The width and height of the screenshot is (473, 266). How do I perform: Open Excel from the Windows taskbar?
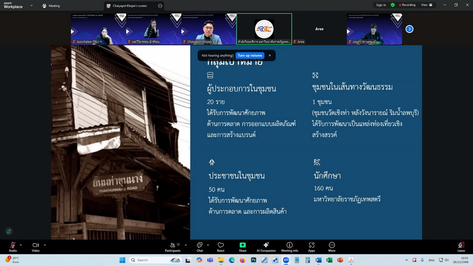[329, 260]
